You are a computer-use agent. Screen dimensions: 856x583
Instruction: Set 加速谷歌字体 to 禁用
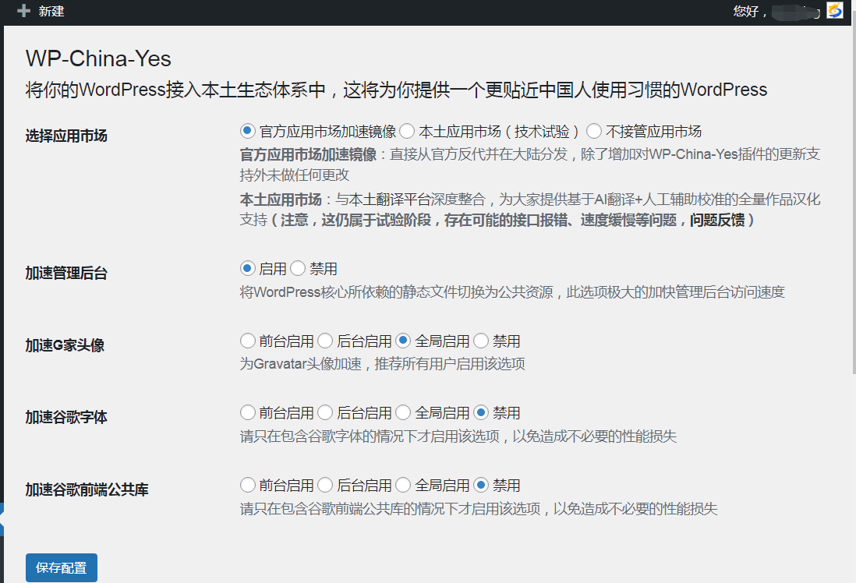pos(481,412)
